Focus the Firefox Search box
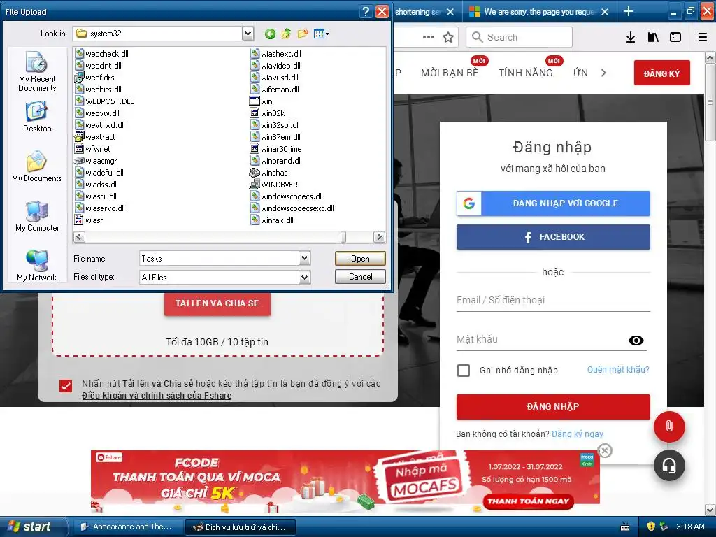 point(520,38)
